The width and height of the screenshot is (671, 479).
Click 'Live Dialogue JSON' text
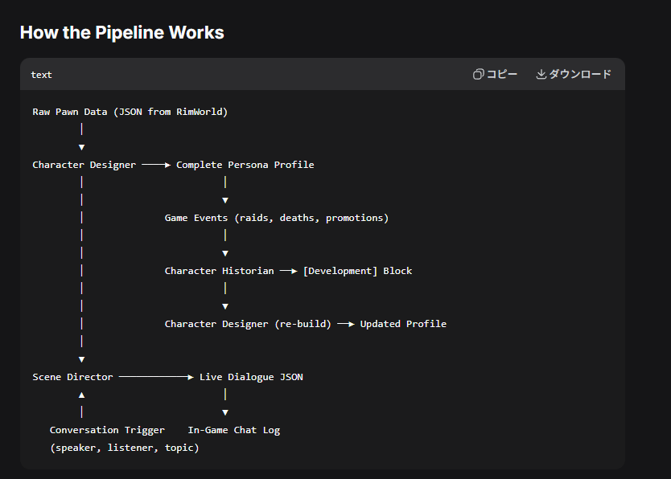tap(251, 377)
